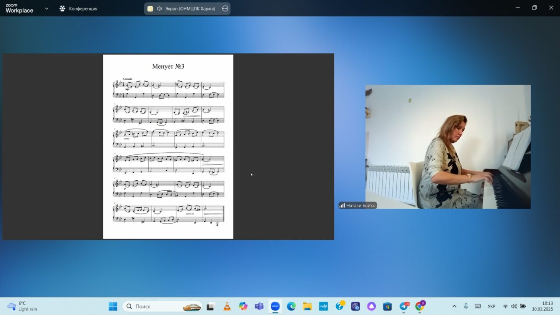This screenshot has width=560, height=315.
Task: Open File Explorer from taskbar
Action: point(307,306)
